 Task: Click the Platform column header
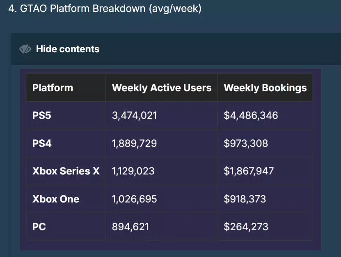[x=53, y=88]
